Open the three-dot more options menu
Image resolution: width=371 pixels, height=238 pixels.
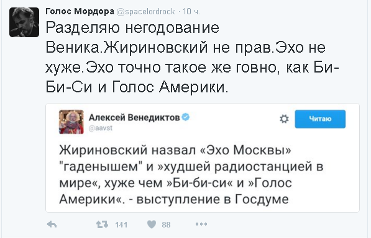pyautogui.click(x=201, y=224)
